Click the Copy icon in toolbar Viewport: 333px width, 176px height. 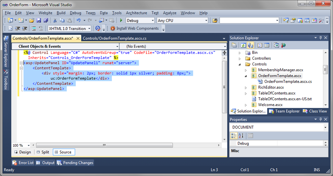(x=62, y=20)
